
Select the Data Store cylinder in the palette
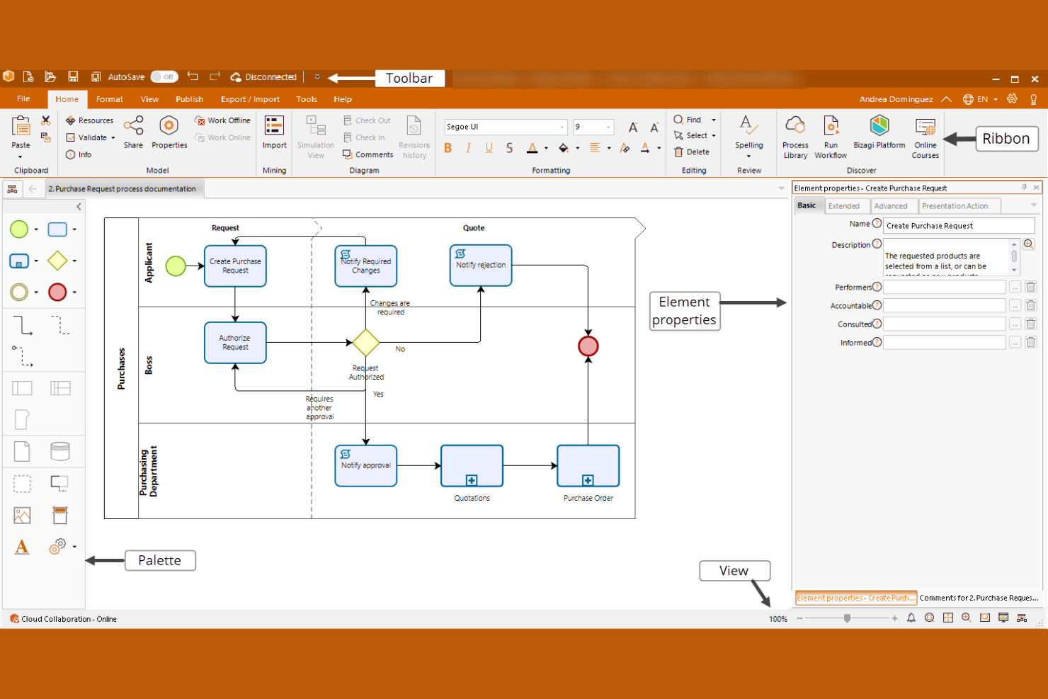point(60,451)
